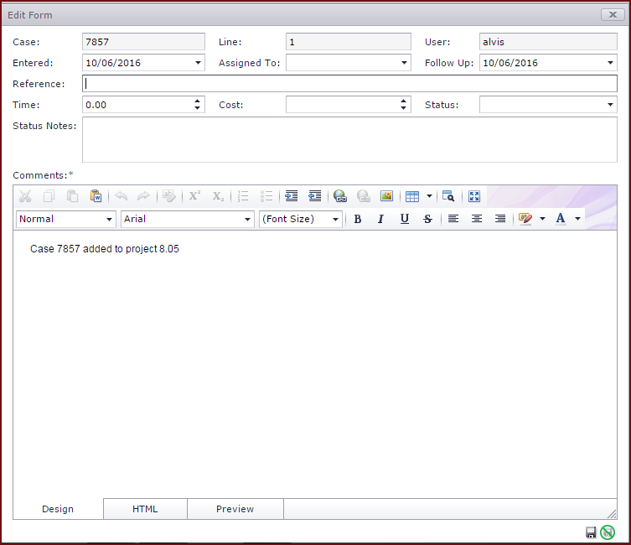This screenshot has height=545, width=631.
Task: Apply superscript formatting
Action: (x=194, y=196)
